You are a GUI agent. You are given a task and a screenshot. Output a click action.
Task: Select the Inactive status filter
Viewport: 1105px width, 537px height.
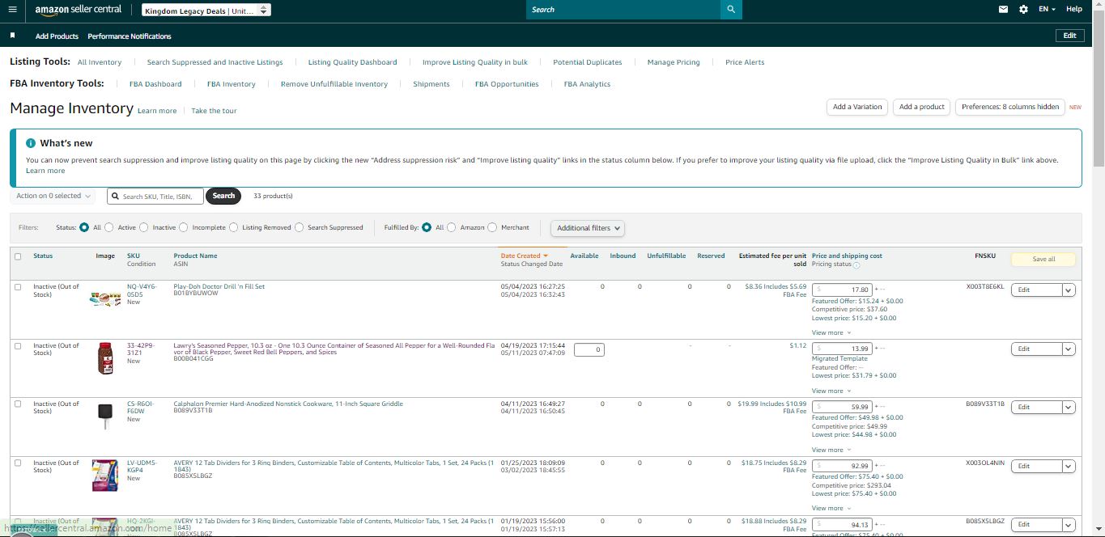[144, 228]
